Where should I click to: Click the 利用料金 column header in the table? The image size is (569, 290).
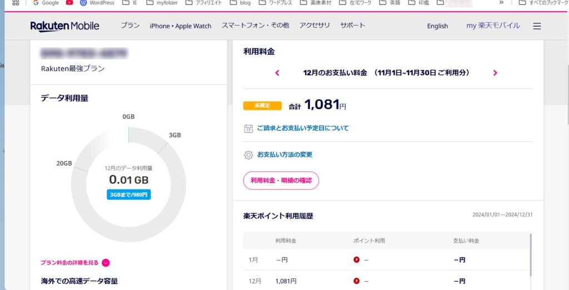[x=286, y=241]
